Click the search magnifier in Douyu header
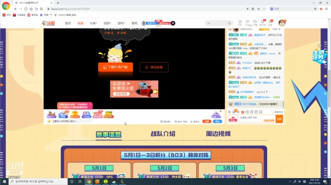The width and height of the screenshot is (331, 185). tap(229, 23)
